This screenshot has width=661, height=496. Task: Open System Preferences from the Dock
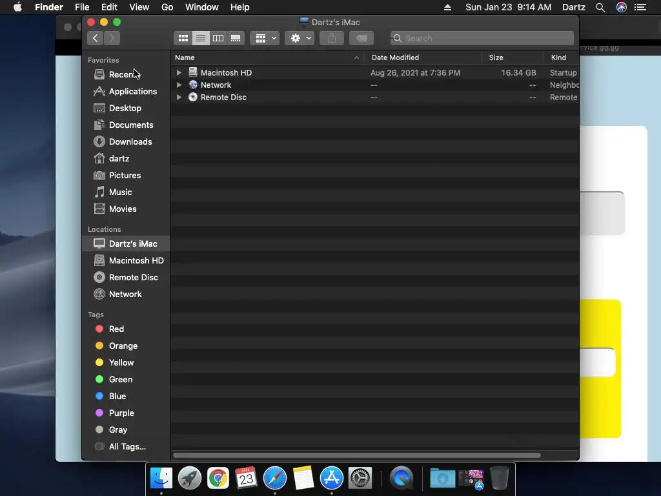click(x=360, y=479)
